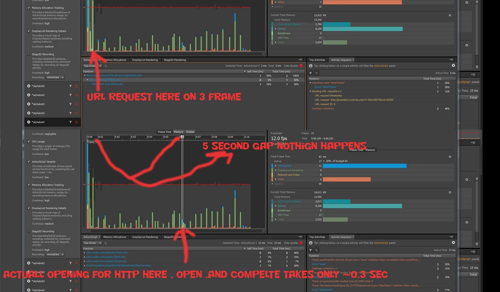Toggle the lower Stage3D Recording checkbox under CPU Usage settings
Image resolution: width=500 pixels, height=292 pixels.
pos(29,231)
